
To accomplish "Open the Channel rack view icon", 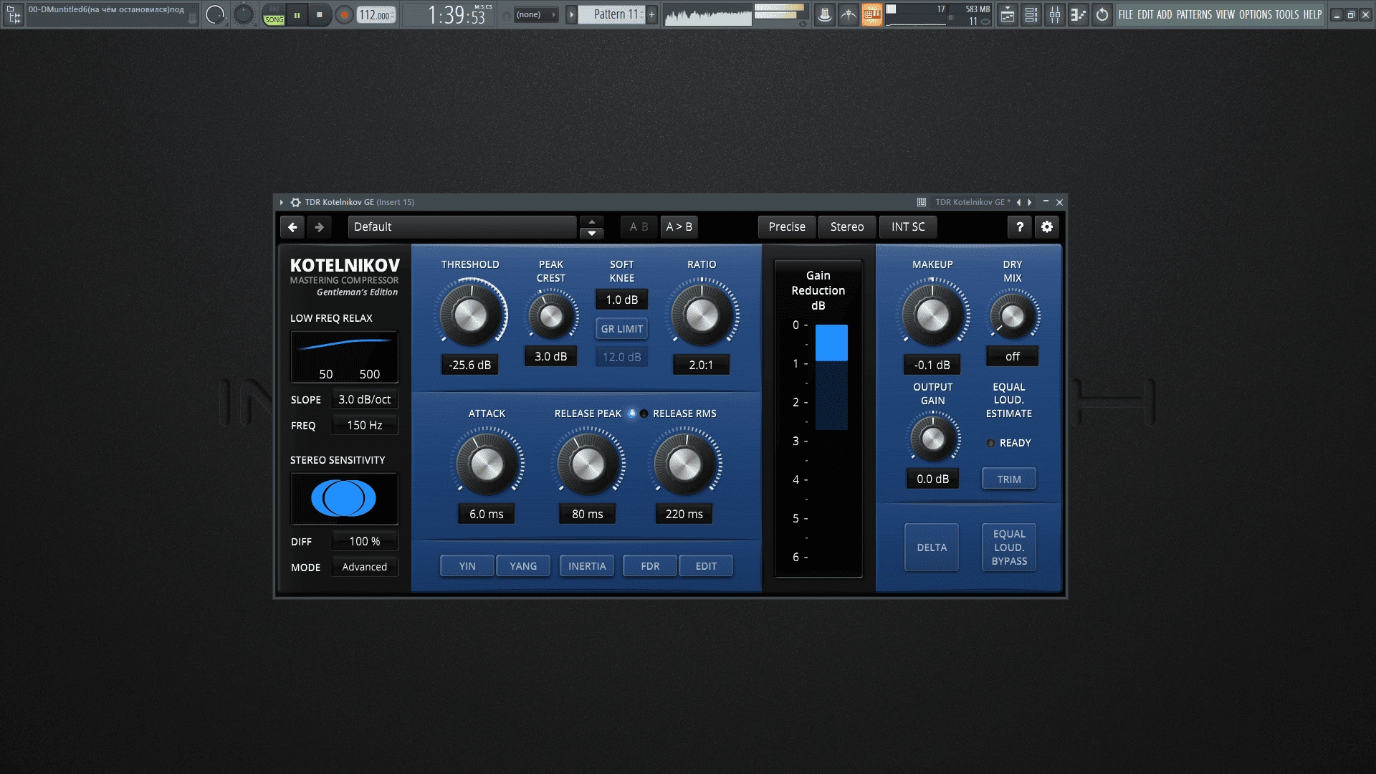I will [x=1031, y=14].
